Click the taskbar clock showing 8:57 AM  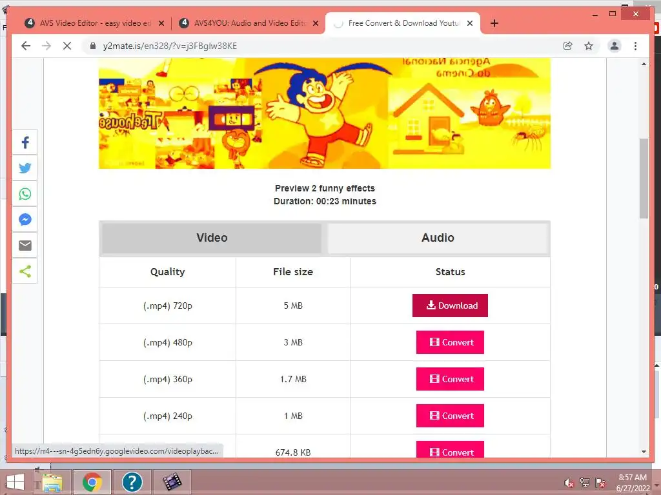pyautogui.click(x=633, y=483)
